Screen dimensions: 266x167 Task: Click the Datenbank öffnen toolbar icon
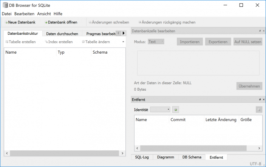pos(46,23)
